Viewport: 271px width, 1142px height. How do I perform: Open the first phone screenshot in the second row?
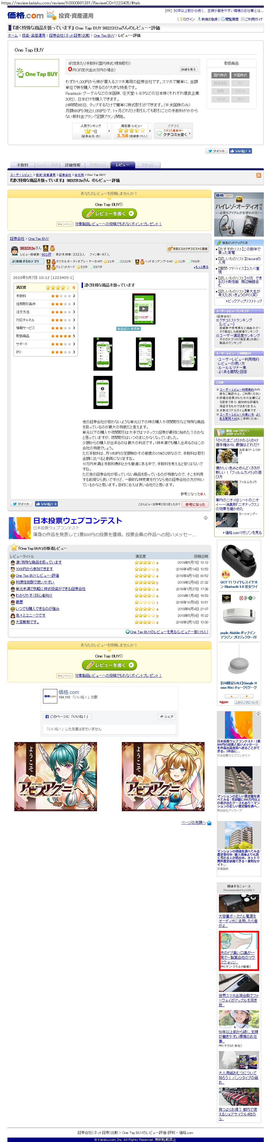(103, 354)
